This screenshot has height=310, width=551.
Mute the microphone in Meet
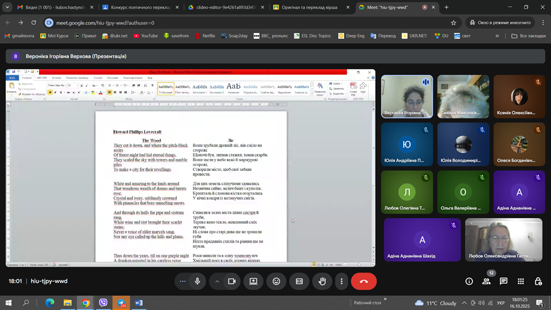point(197,281)
